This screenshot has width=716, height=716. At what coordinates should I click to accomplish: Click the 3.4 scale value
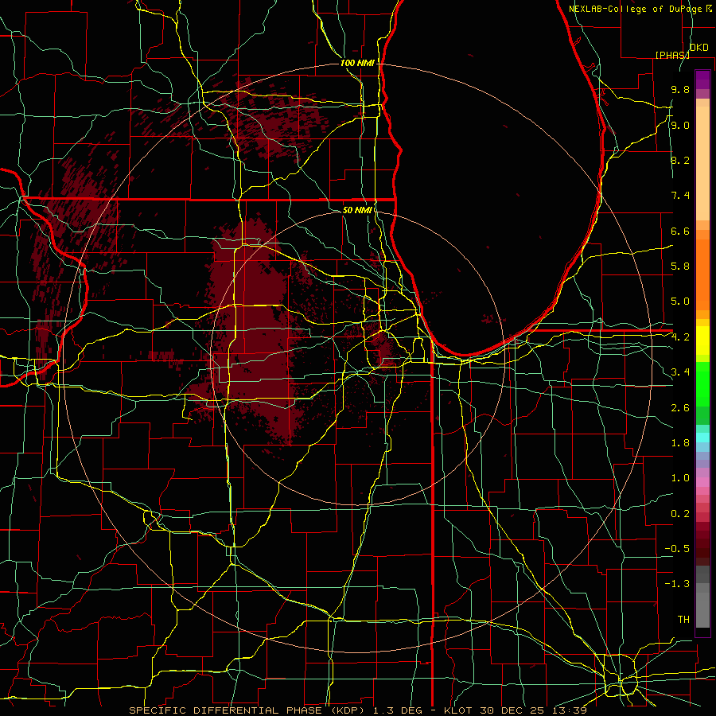(x=680, y=372)
